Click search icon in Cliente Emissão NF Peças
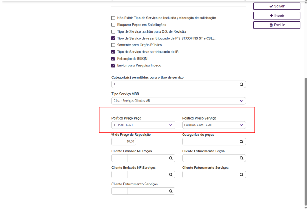The image size is (307, 211). 171,158
